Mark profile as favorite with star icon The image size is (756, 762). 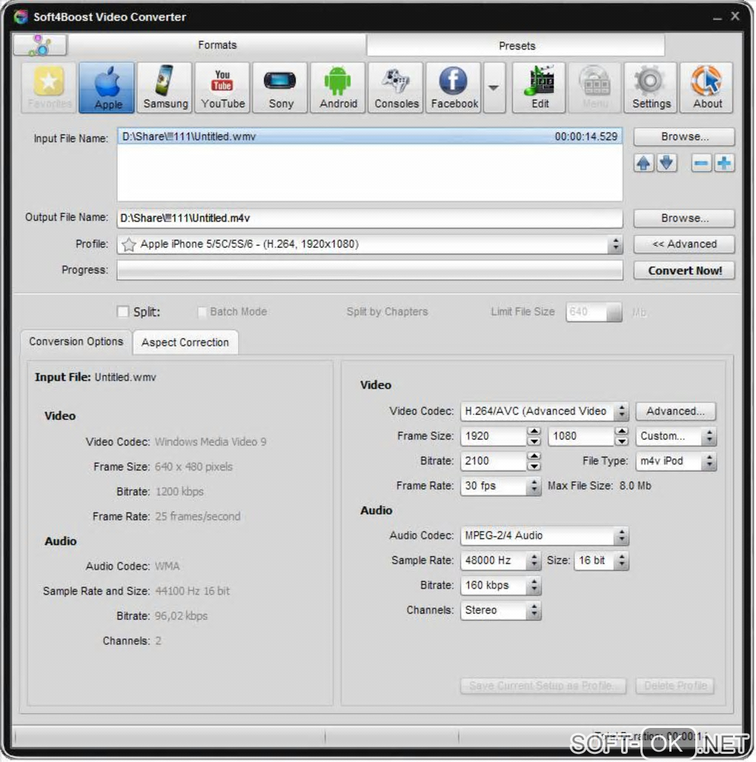pos(128,244)
